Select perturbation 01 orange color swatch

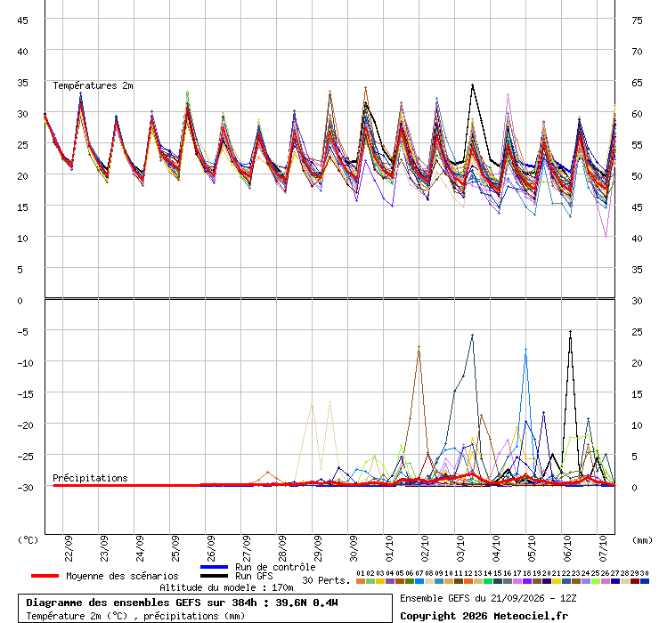(x=361, y=581)
